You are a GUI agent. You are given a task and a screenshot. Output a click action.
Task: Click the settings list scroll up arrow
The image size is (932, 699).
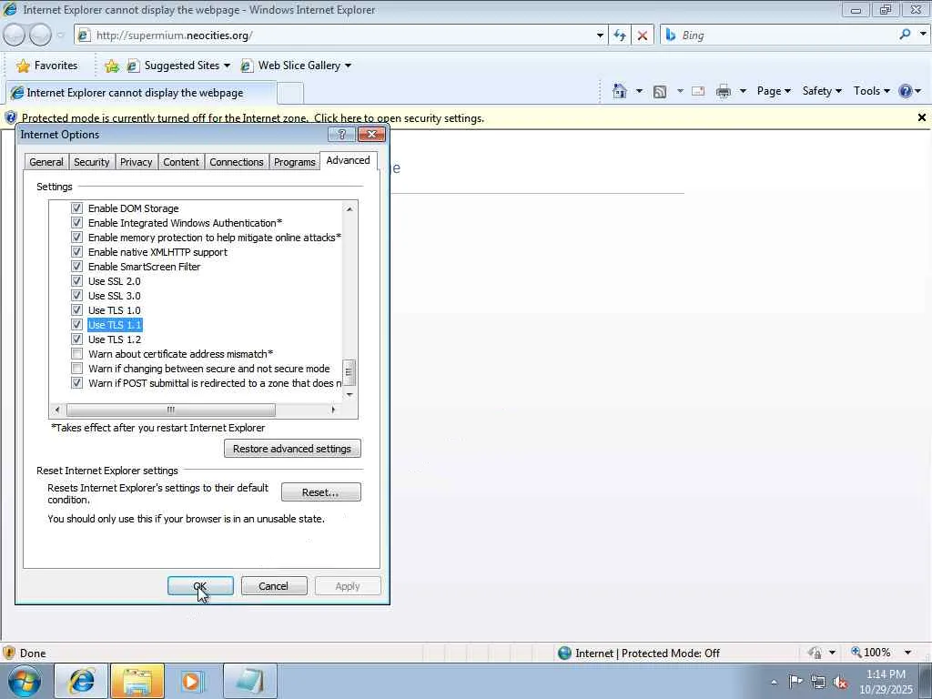coord(349,208)
